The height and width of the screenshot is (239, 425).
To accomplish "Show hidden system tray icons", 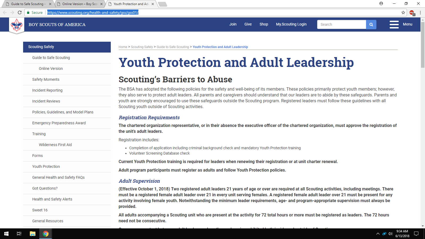I will 378,234.
